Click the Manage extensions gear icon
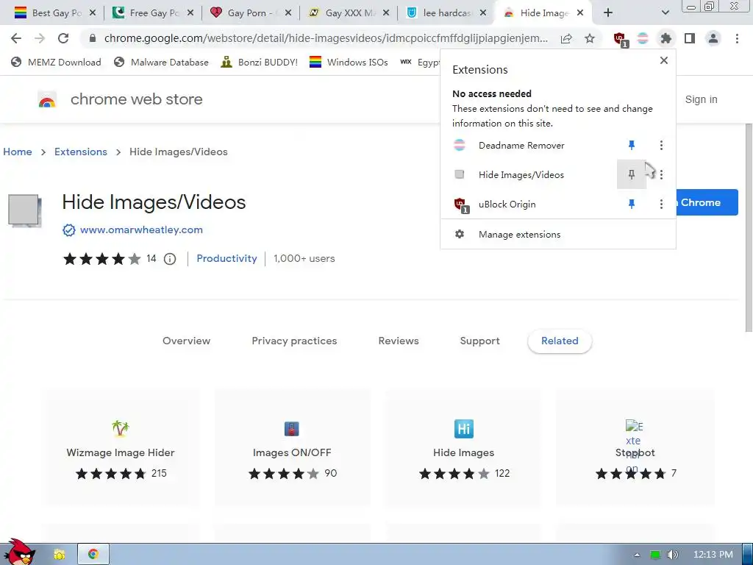Image resolution: width=753 pixels, height=565 pixels. coord(460,235)
